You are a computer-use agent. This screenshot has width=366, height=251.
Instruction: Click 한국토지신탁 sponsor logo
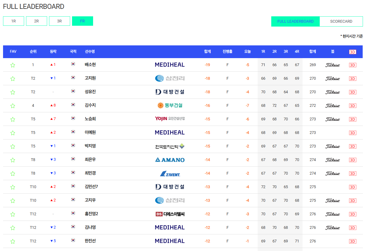pos(170,146)
